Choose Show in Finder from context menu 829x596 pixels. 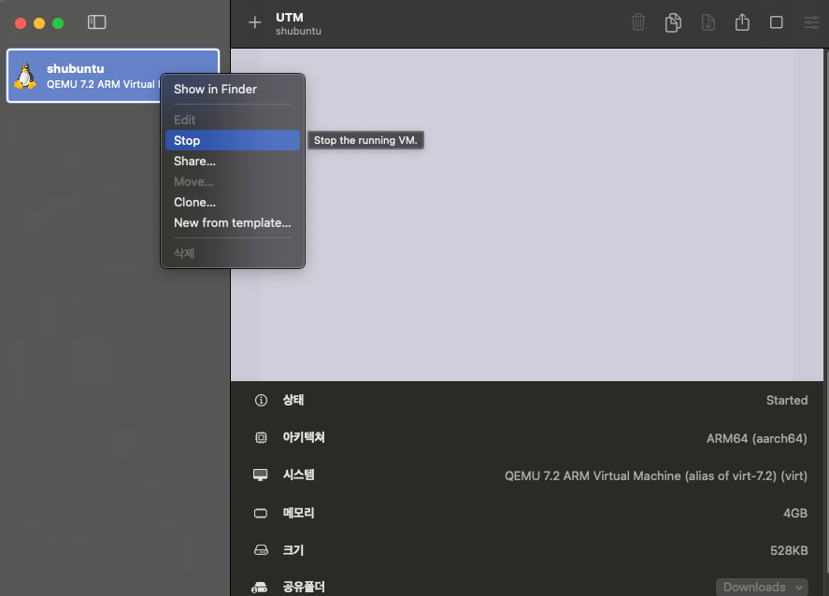[233, 90]
